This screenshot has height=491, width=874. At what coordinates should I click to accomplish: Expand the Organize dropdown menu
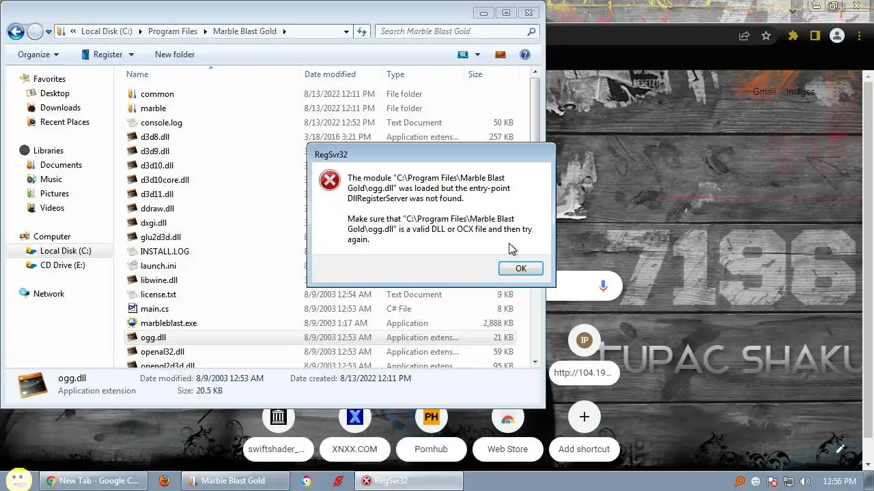click(x=38, y=55)
